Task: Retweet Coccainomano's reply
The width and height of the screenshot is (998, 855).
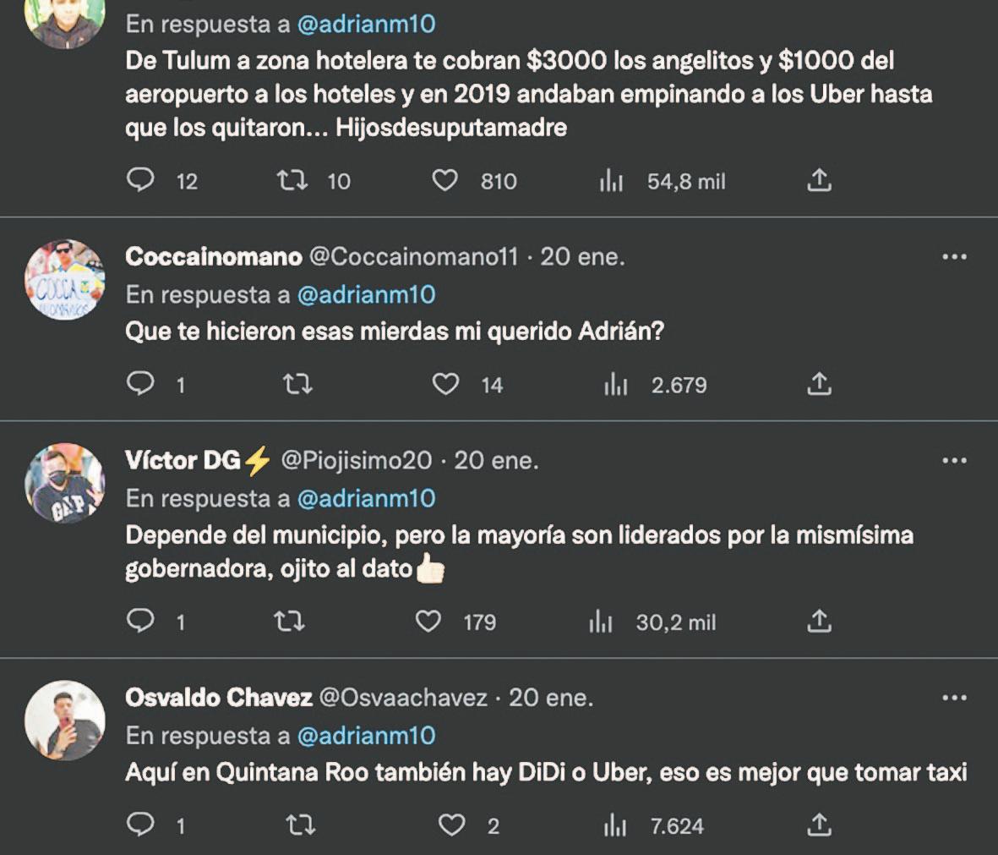Action: (297, 385)
